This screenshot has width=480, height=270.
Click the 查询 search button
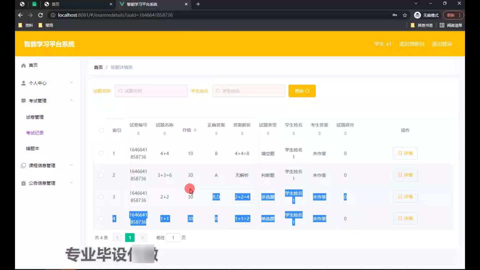coord(302,91)
